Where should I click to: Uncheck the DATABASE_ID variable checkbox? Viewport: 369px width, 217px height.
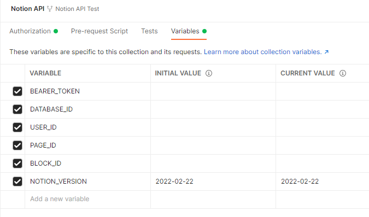point(17,109)
